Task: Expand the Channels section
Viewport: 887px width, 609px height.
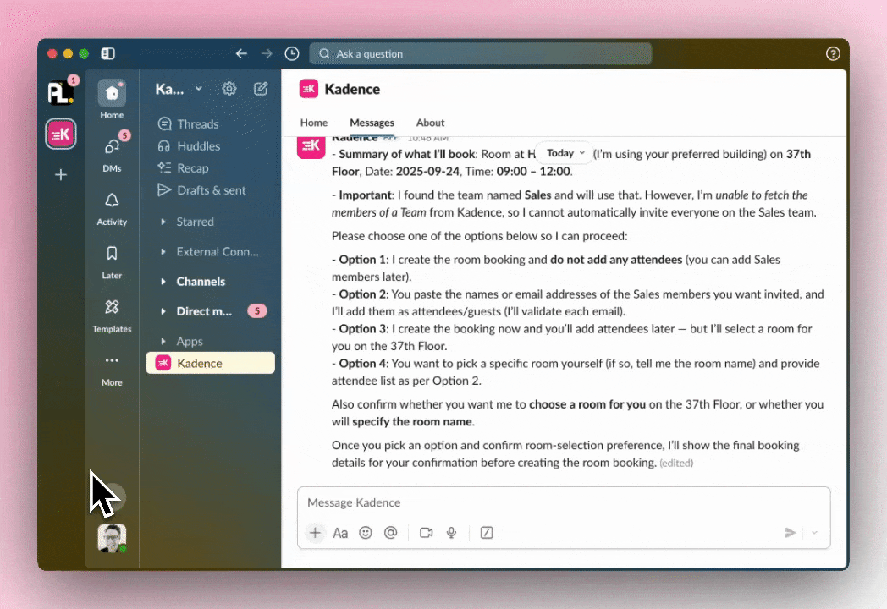Action: point(163,282)
